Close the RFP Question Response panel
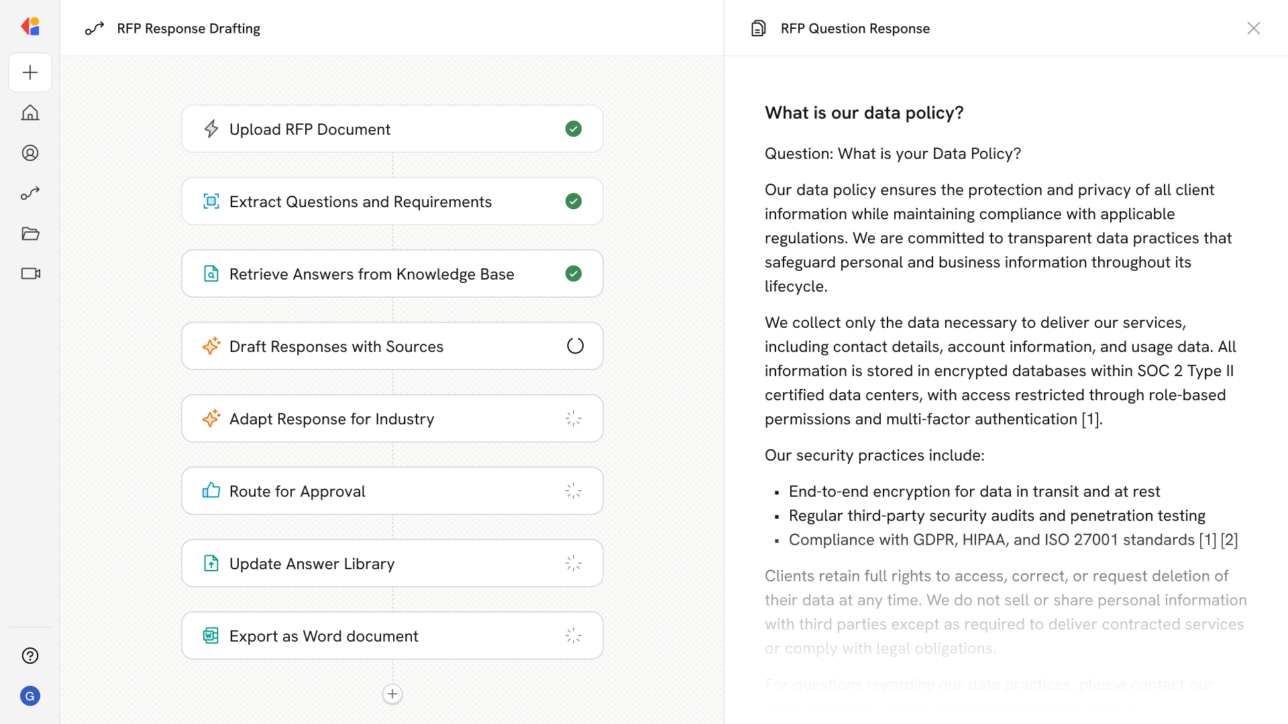Image resolution: width=1288 pixels, height=724 pixels. [1253, 28]
